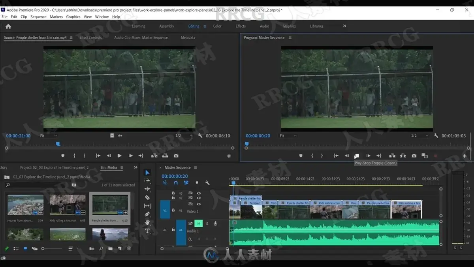Screen dimensions: 474x267
Task: Open the Graphics menu
Action: pyautogui.click(x=73, y=17)
